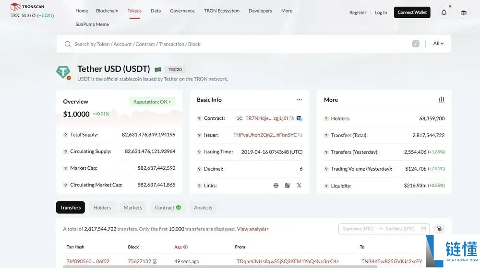Click the calendar icon in date range
480x268 pixels.
[x=423, y=229]
